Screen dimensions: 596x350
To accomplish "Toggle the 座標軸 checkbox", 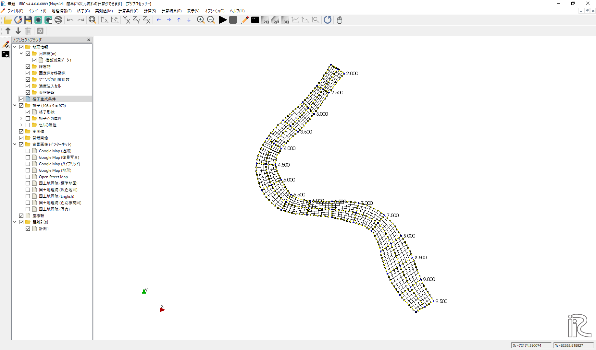I will click(21, 216).
